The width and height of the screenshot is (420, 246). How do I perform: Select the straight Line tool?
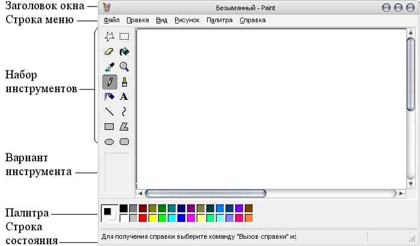tap(110, 111)
